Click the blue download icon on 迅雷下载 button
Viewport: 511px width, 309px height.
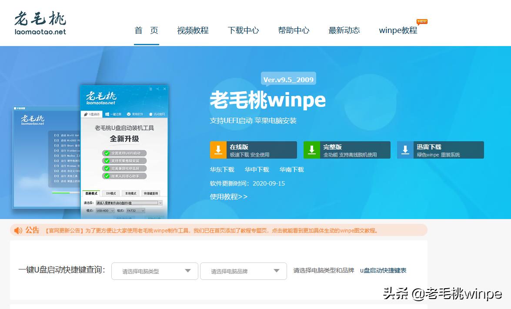point(405,150)
